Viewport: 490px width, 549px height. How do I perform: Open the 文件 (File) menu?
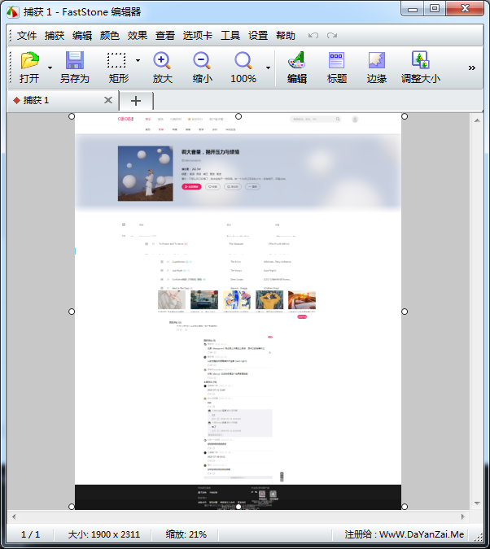pyautogui.click(x=27, y=36)
